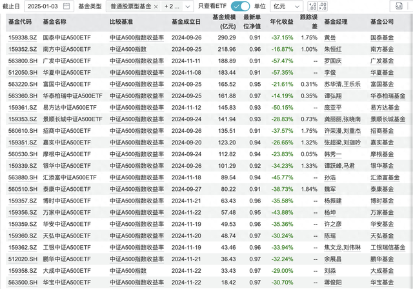Viewport: 413px width, 289px height.
Task: Click the 2024-11-18 inception date cell
Action: [186, 177]
